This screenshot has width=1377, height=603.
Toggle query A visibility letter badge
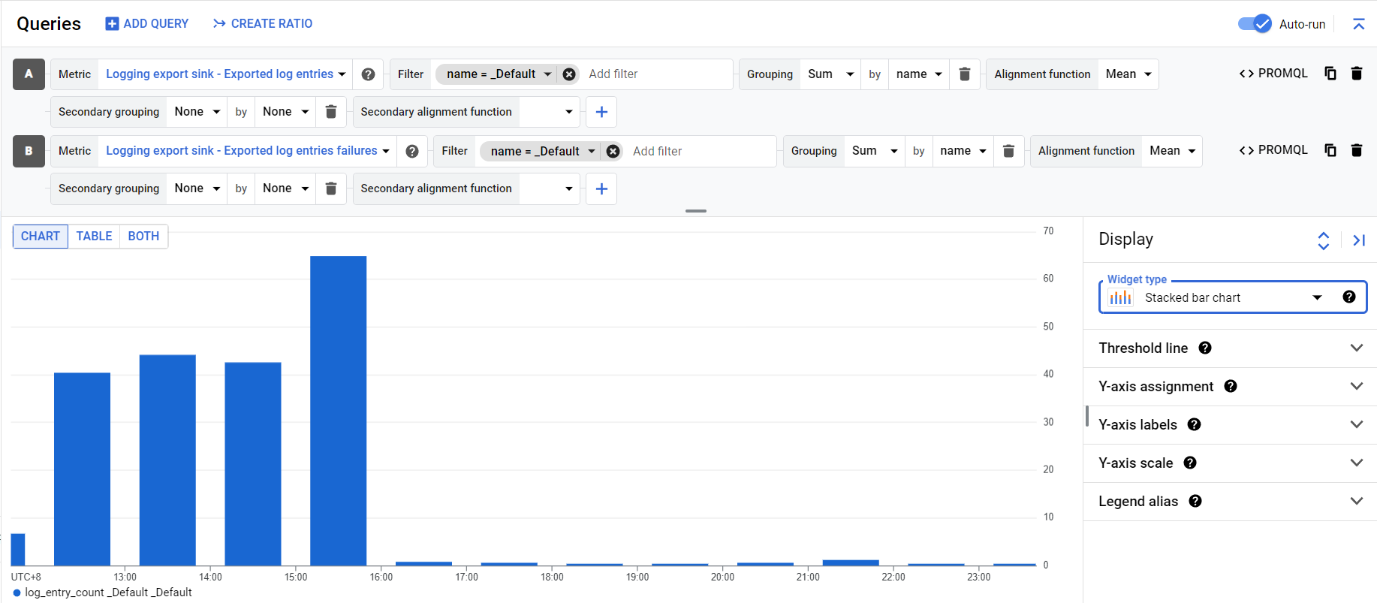pyautogui.click(x=29, y=74)
